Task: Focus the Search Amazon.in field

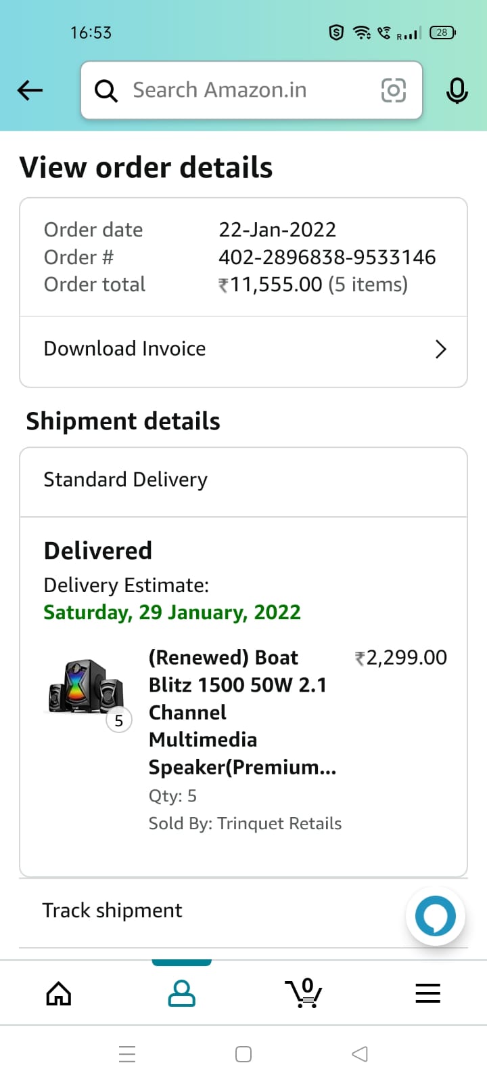Action: 243,90
